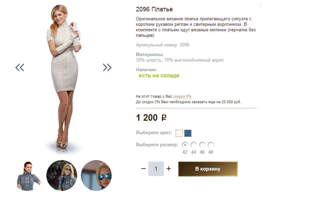Click the 1 200 ₽ price
This screenshot has width=325, height=206.
[x=151, y=118]
